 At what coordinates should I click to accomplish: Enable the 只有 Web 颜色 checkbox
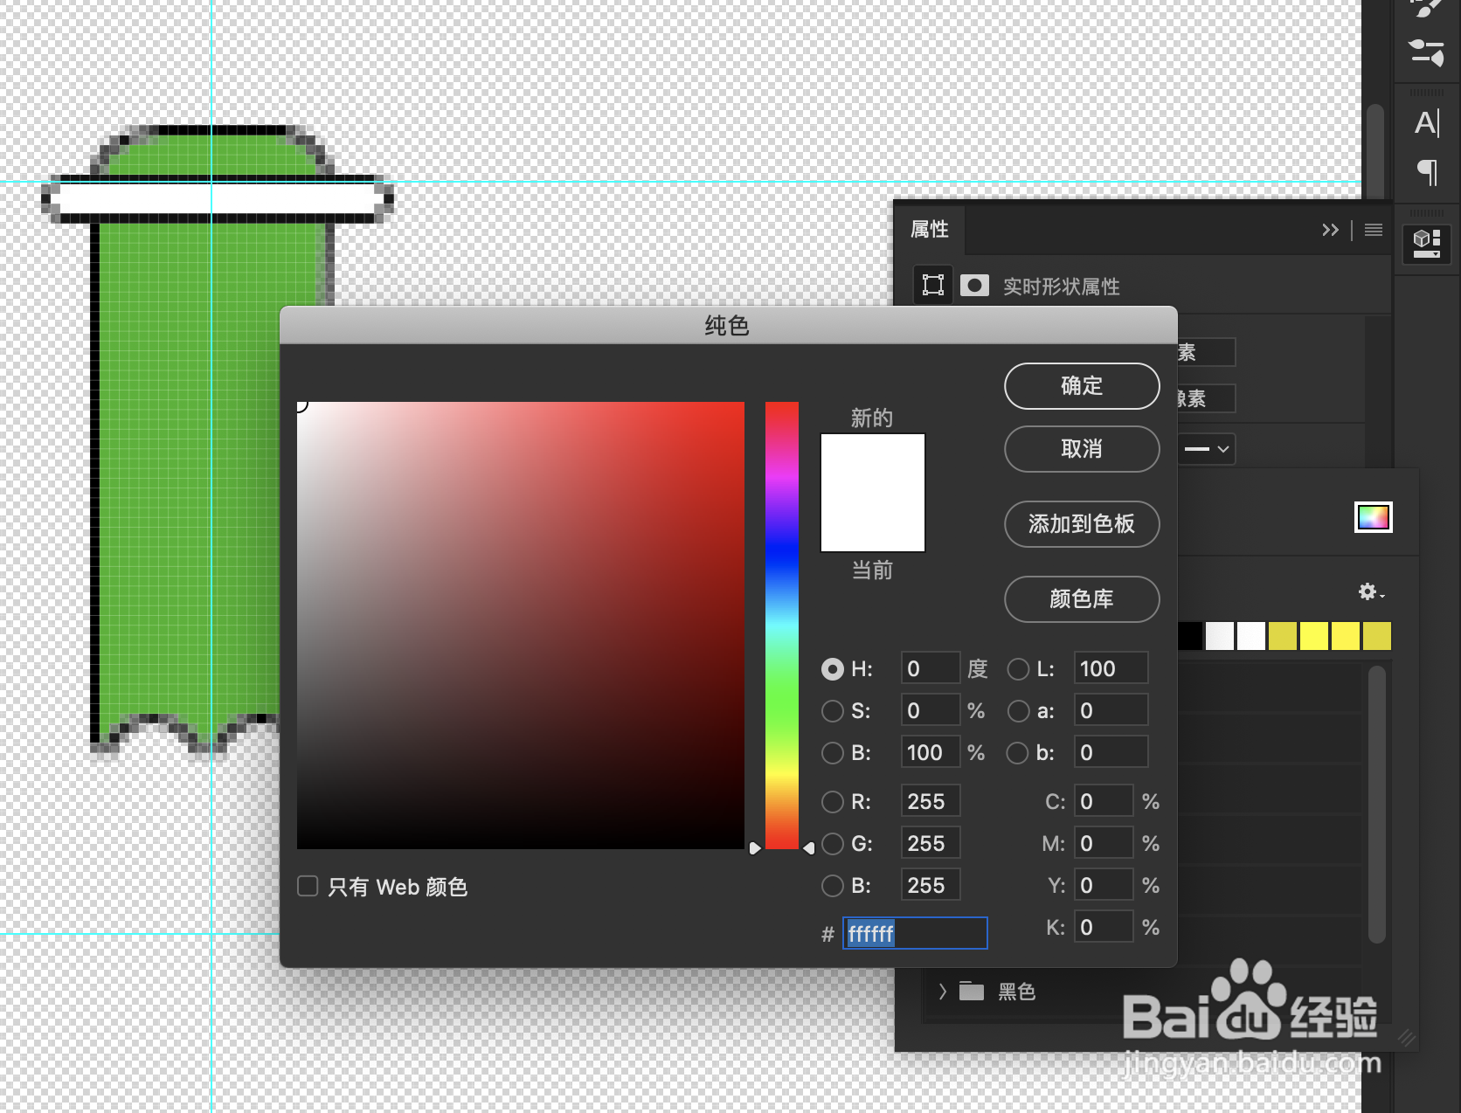tap(308, 887)
